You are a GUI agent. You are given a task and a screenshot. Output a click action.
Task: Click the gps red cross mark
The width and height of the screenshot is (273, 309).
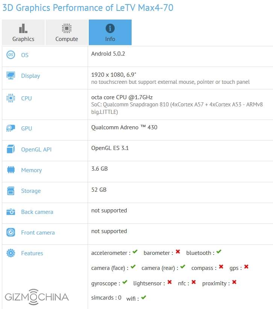point(246,267)
